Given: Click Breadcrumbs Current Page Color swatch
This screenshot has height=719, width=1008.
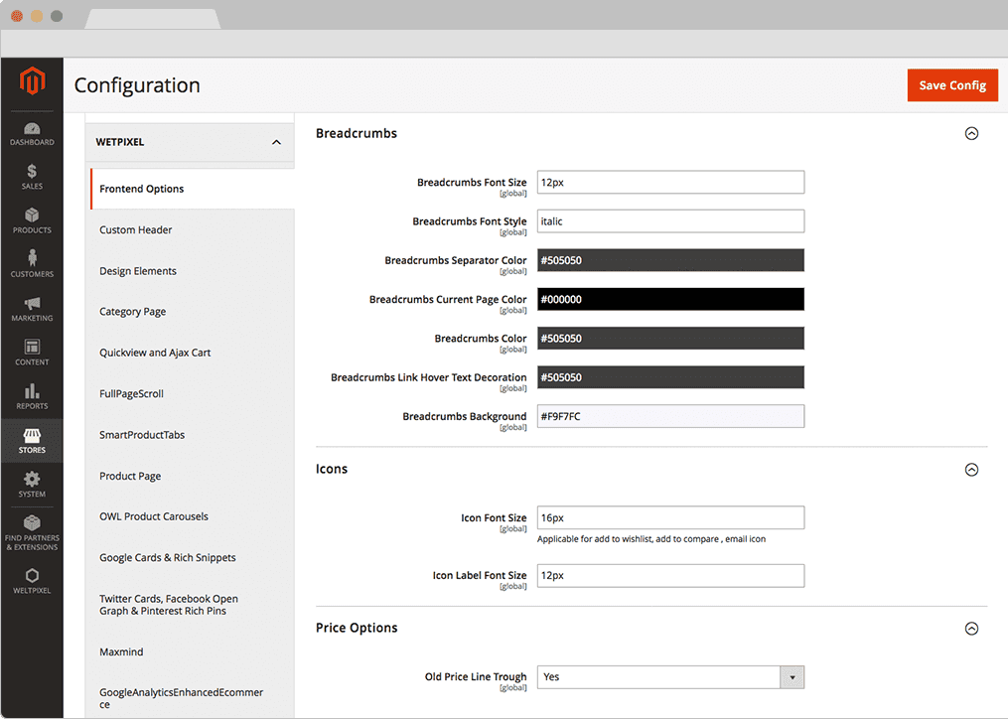Looking at the screenshot, I should coord(670,299).
